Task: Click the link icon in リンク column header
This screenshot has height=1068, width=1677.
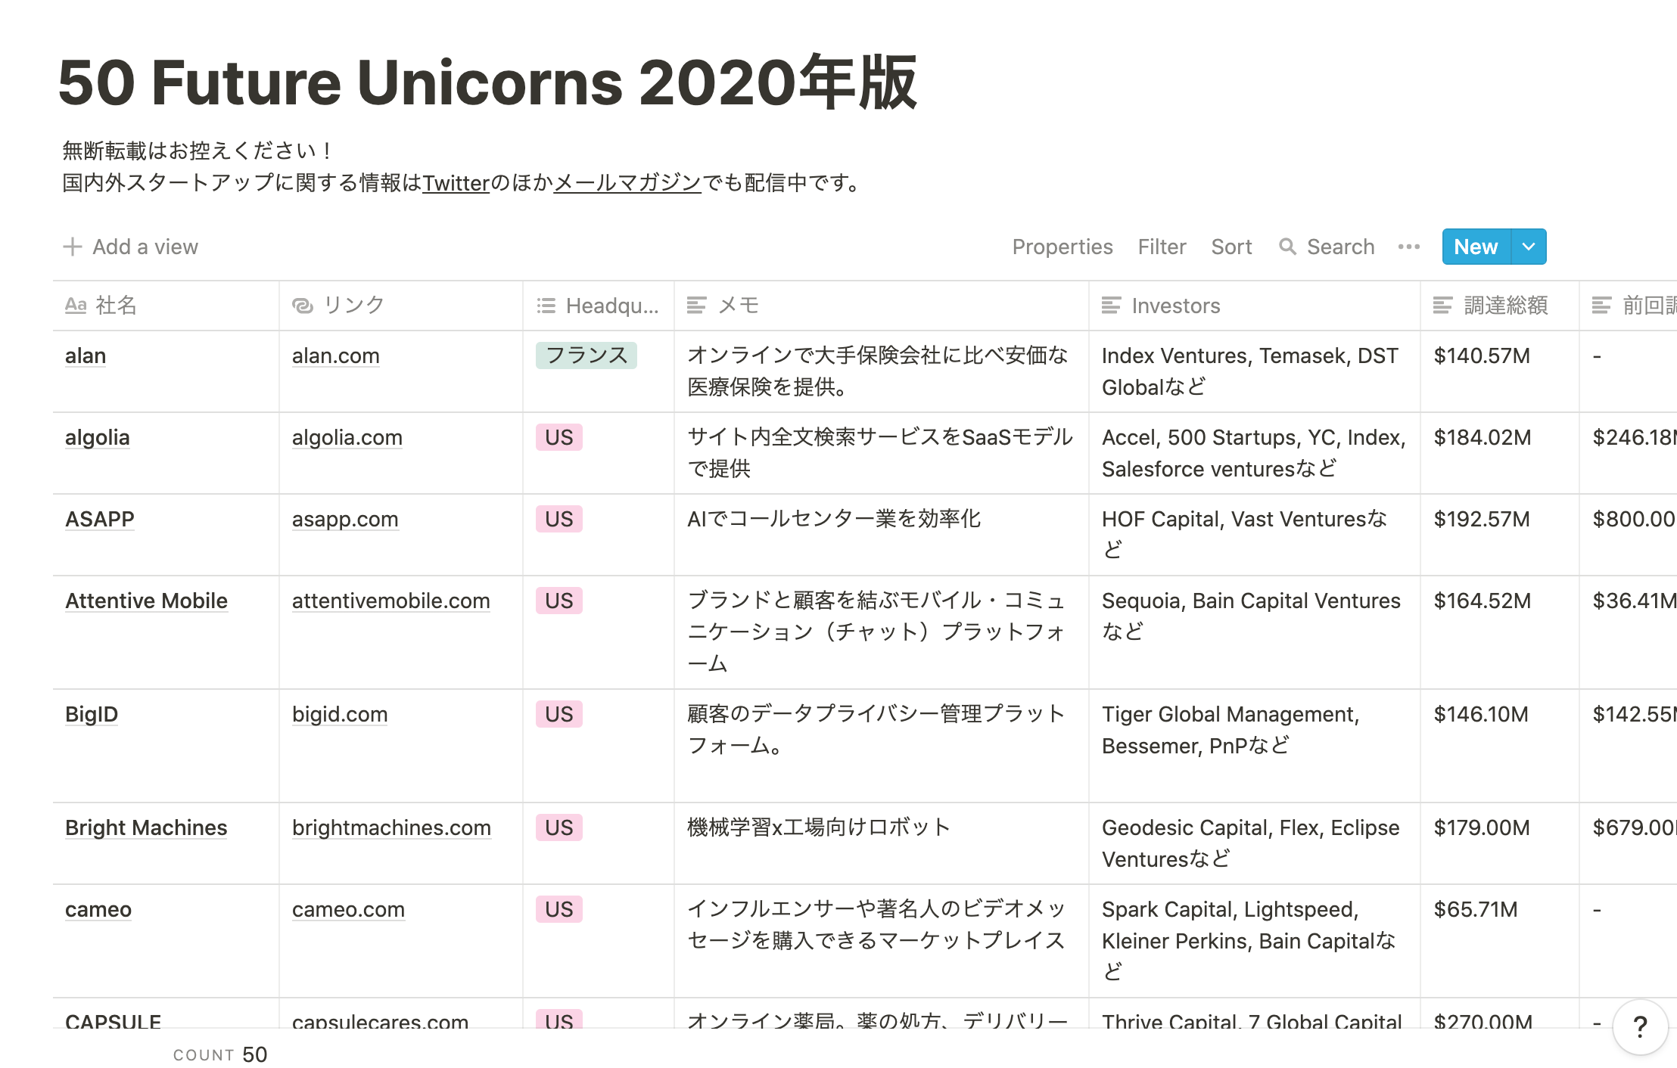Action: (x=303, y=306)
